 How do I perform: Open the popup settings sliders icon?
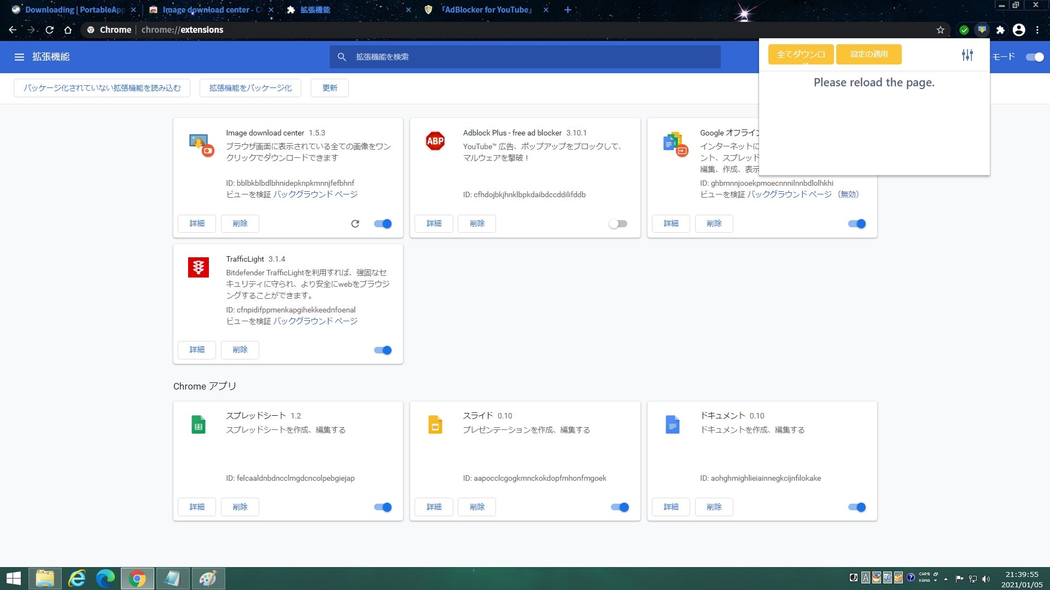967,55
